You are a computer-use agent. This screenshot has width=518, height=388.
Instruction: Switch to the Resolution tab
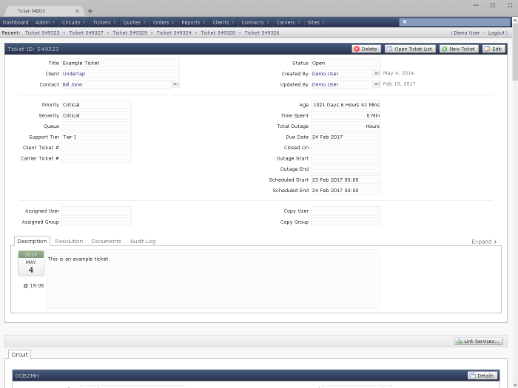click(69, 242)
